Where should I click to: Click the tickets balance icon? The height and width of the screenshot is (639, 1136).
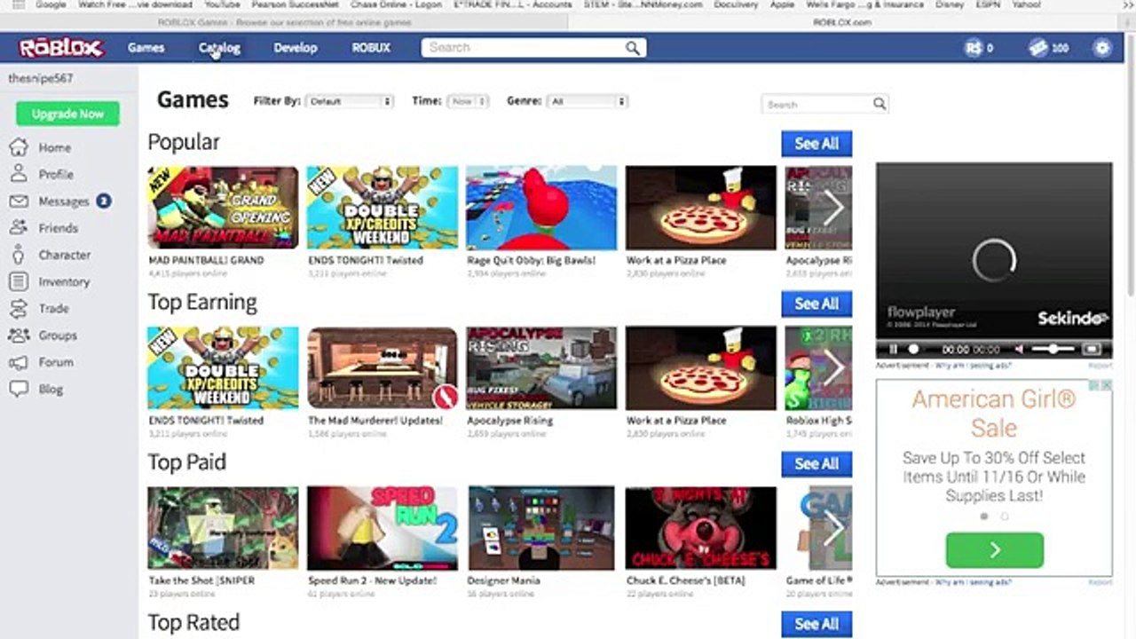(x=1038, y=48)
